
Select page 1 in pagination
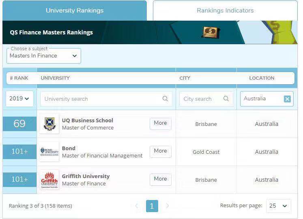coord(152,206)
